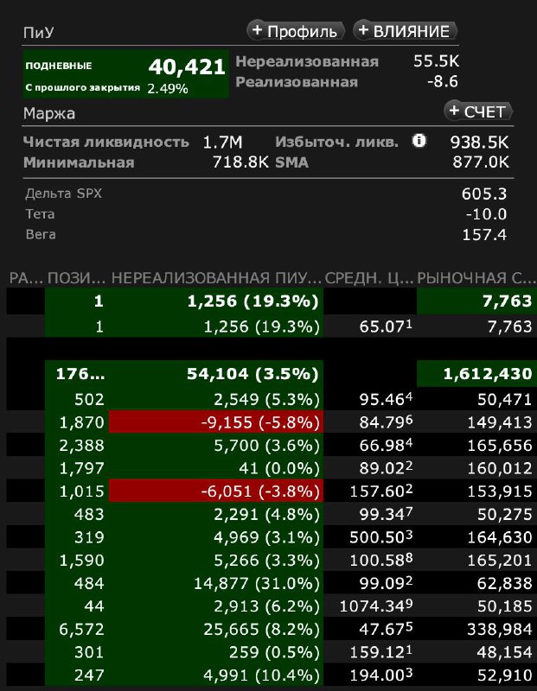
Task: Expand the Профиль panel with the plus button
Action: pos(295,31)
